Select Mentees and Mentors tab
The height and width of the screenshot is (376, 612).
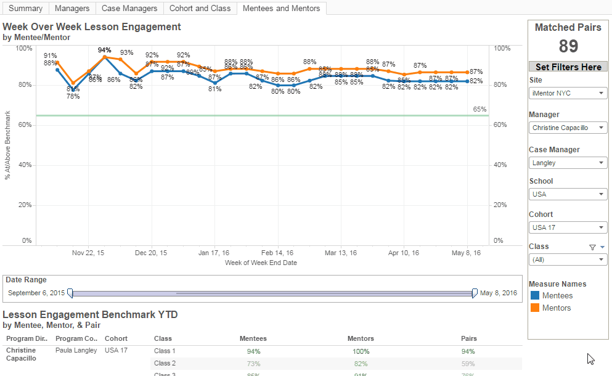click(x=281, y=8)
